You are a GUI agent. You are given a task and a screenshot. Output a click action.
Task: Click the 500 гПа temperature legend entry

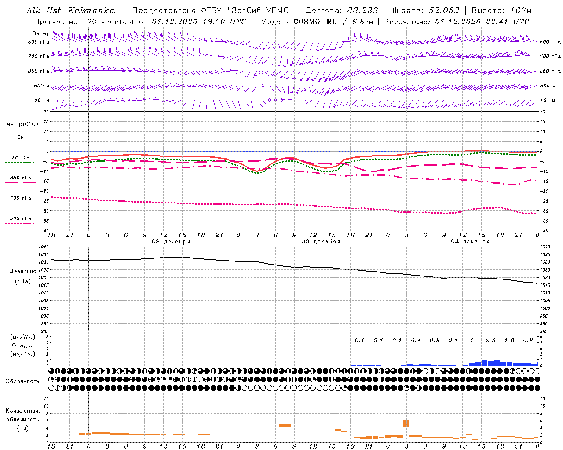(x=20, y=218)
